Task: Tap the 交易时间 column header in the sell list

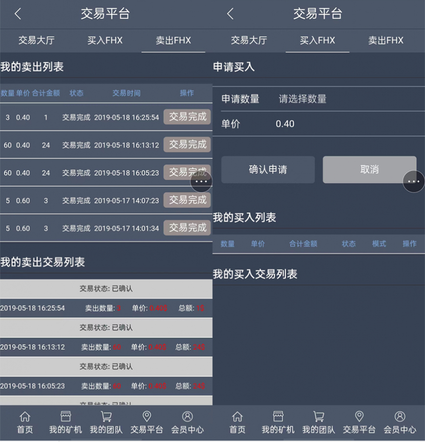Action: pos(126,93)
